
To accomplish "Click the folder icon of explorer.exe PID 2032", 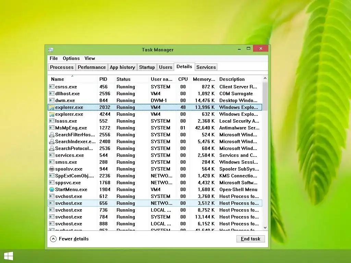I will point(52,107).
